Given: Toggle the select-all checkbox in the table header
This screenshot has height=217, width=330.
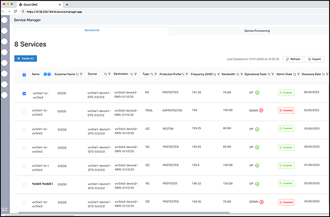Looking at the screenshot, I should pos(24,75).
